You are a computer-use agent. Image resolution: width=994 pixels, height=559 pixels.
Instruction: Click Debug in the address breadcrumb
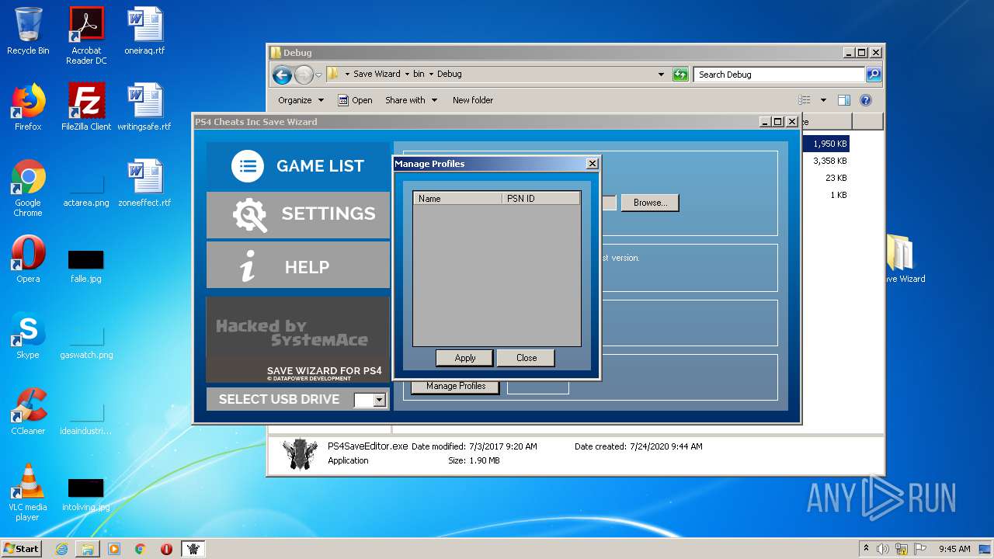[450, 74]
